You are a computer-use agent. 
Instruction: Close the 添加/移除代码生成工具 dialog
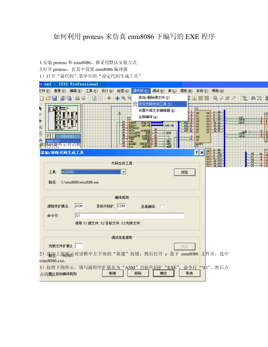(x=202, y=153)
